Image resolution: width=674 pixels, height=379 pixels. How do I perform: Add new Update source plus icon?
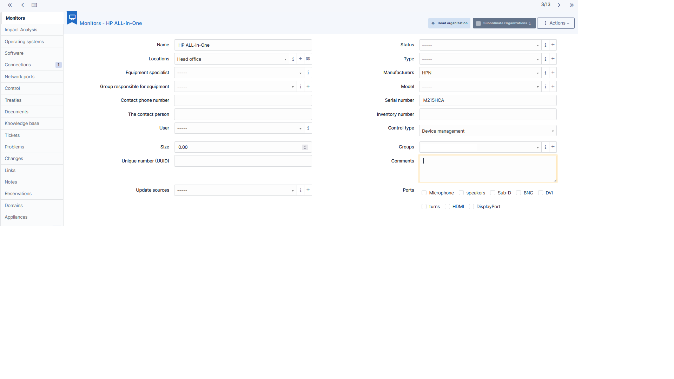(308, 190)
